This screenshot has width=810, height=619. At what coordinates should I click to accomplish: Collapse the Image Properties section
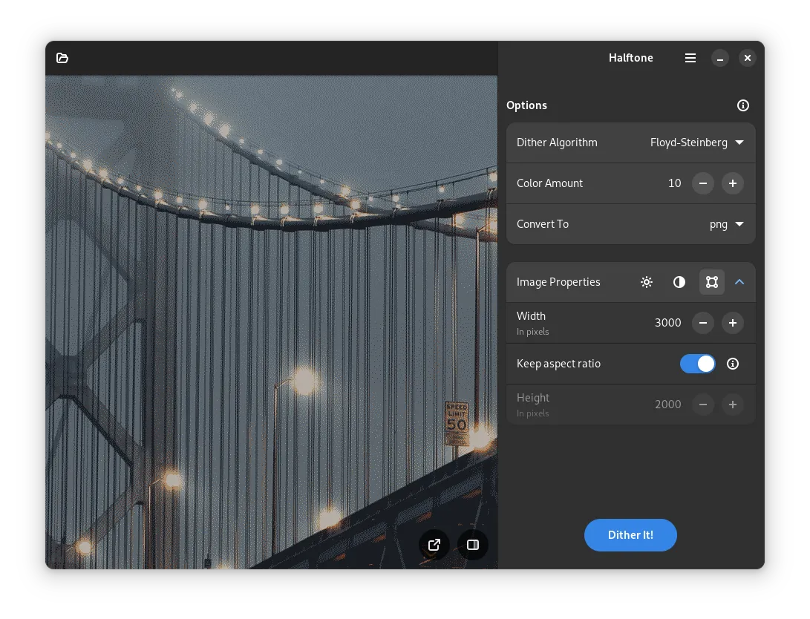[739, 282]
